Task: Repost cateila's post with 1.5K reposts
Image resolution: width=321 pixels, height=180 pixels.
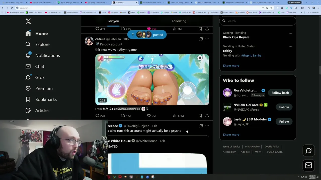Action: tap(126, 116)
